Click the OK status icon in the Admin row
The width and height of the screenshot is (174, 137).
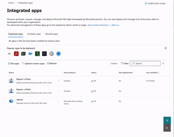[92, 102]
